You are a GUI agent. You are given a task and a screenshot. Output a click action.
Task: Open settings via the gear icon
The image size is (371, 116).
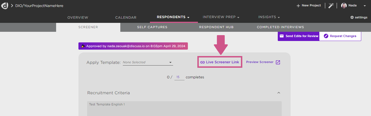[x=352, y=17]
